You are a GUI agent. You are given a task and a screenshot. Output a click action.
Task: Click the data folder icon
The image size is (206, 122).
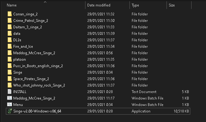point(10,33)
